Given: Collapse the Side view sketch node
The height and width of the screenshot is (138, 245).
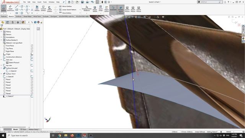Looking at the screenshot, I should (x=2, y=60).
